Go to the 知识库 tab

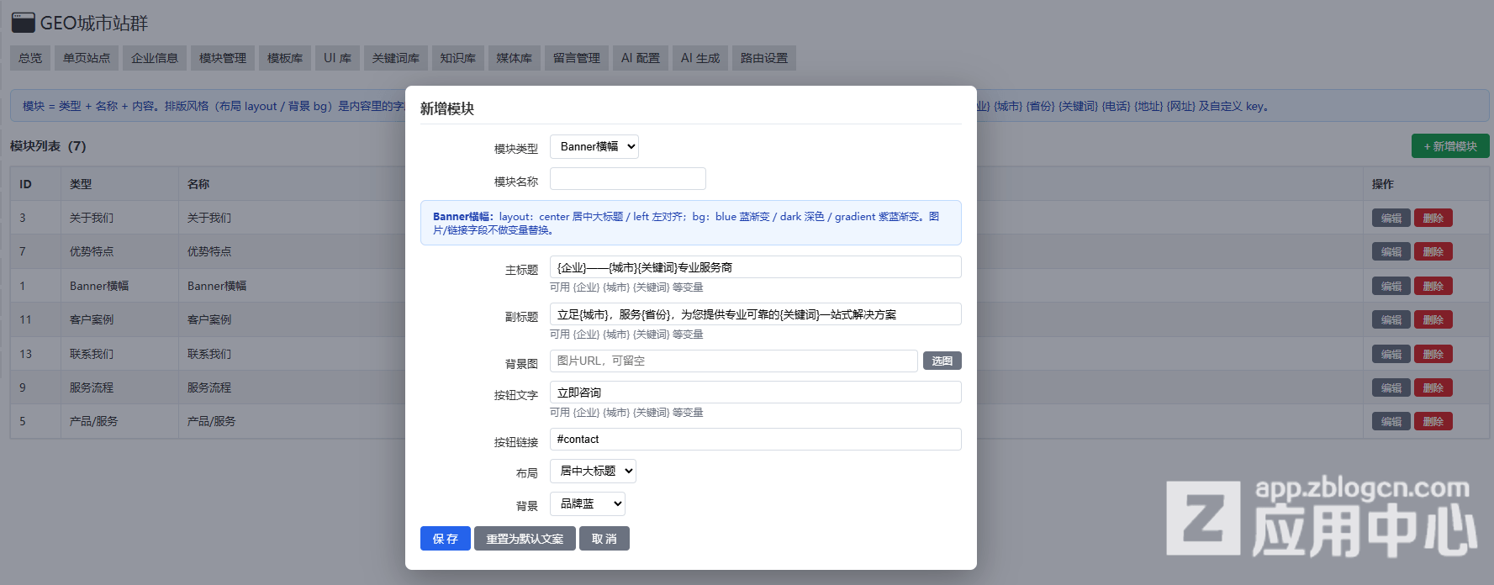(x=458, y=58)
